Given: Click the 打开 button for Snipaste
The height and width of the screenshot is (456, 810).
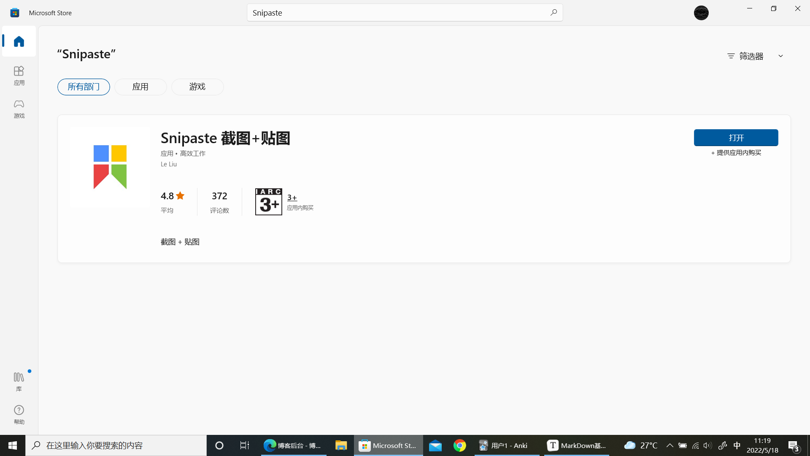Looking at the screenshot, I should coord(736,138).
